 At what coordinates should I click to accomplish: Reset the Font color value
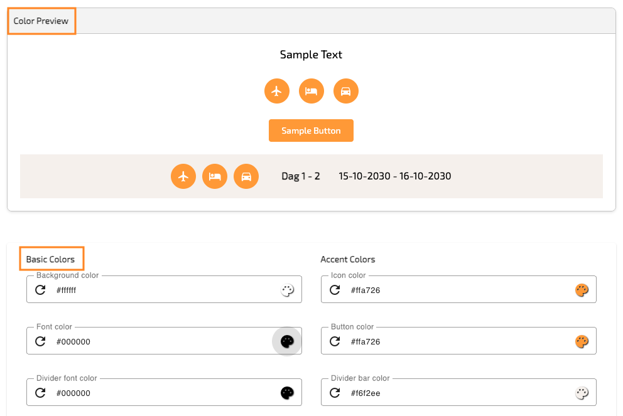[41, 341]
